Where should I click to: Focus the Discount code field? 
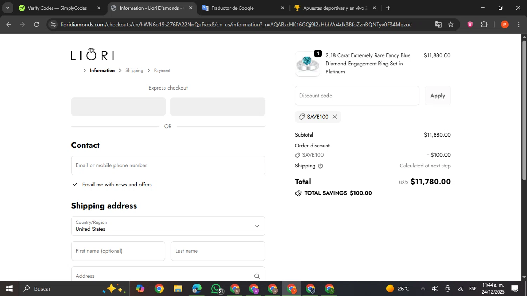[x=357, y=96]
